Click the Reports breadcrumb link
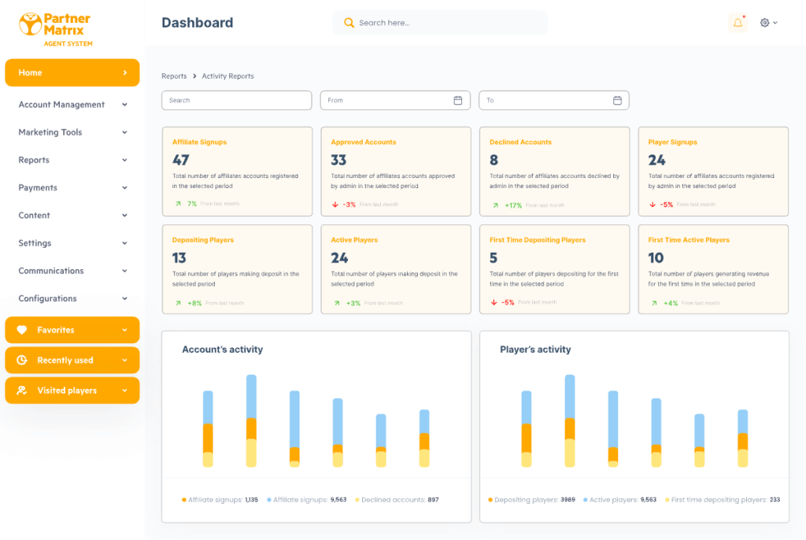The height and width of the screenshot is (540, 806). click(174, 76)
